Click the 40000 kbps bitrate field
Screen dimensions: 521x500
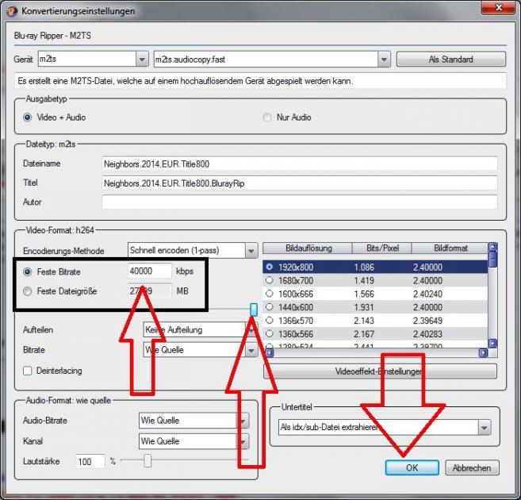(150, 271)
